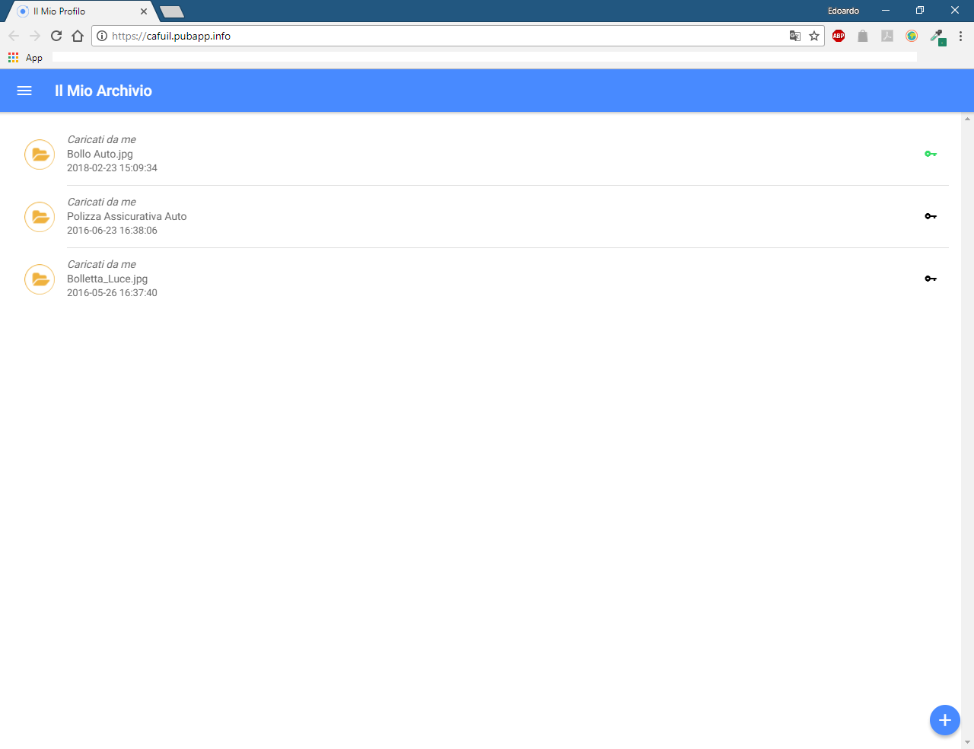Click Caricati da me above Polizza Assicurativa Auto
This screenshot has width=974, height=749.
(x=101, y=202)
